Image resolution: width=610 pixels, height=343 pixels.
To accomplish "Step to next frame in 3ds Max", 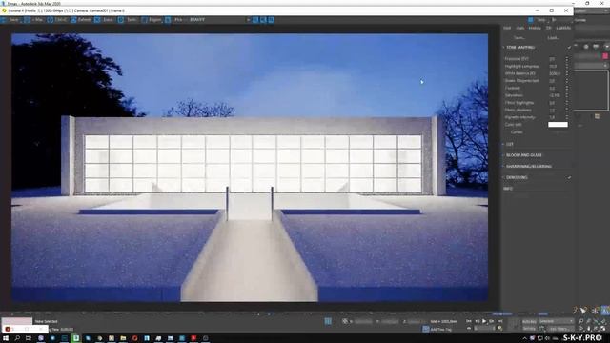I will [x=492, y=321].
